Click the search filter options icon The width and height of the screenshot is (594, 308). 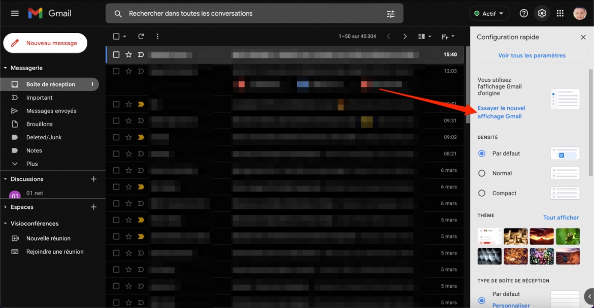(x=390, y=14)
